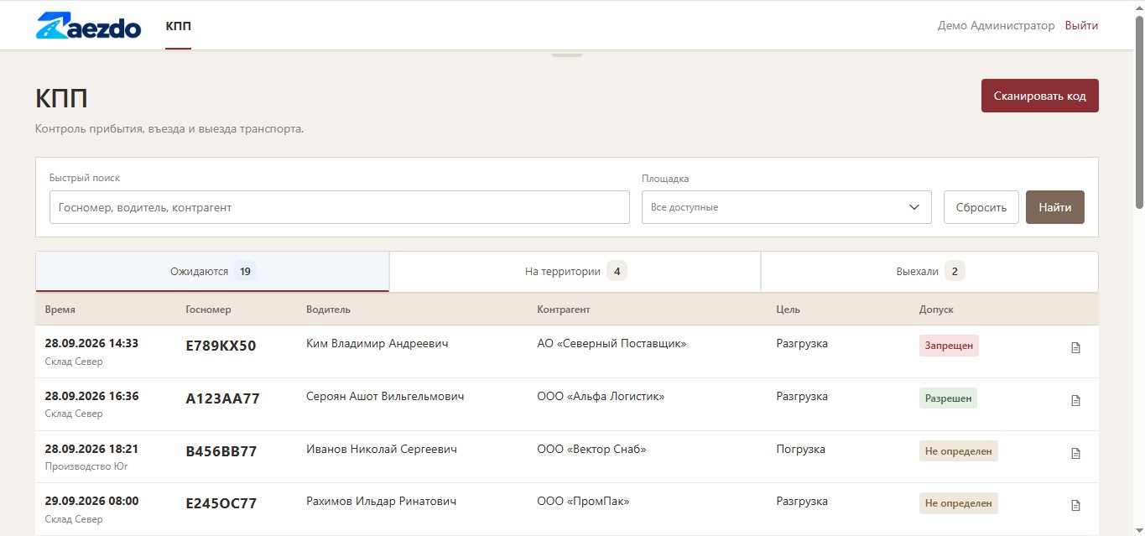Switch to the Ожидаются tab

(x=212, y=272)
